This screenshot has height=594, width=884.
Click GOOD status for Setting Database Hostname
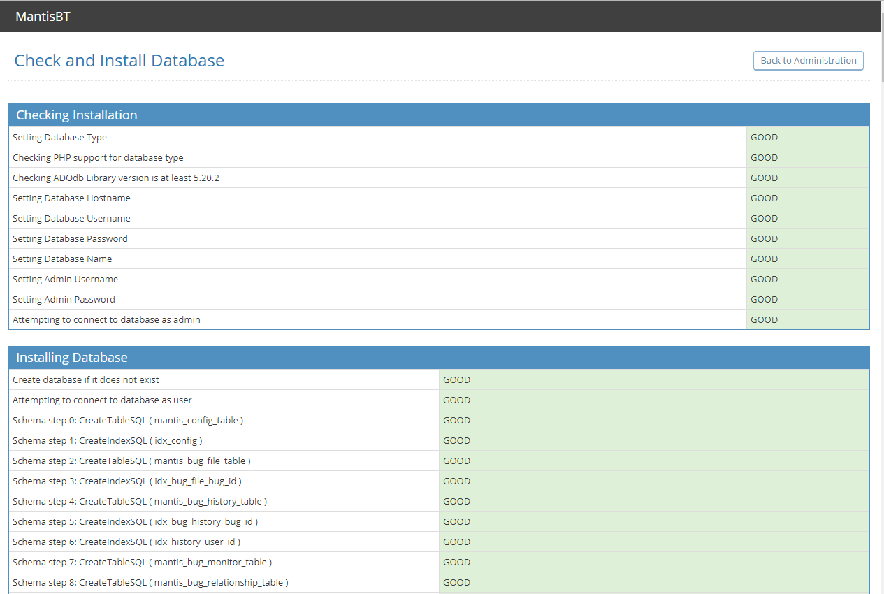click(x=764, y=198)
